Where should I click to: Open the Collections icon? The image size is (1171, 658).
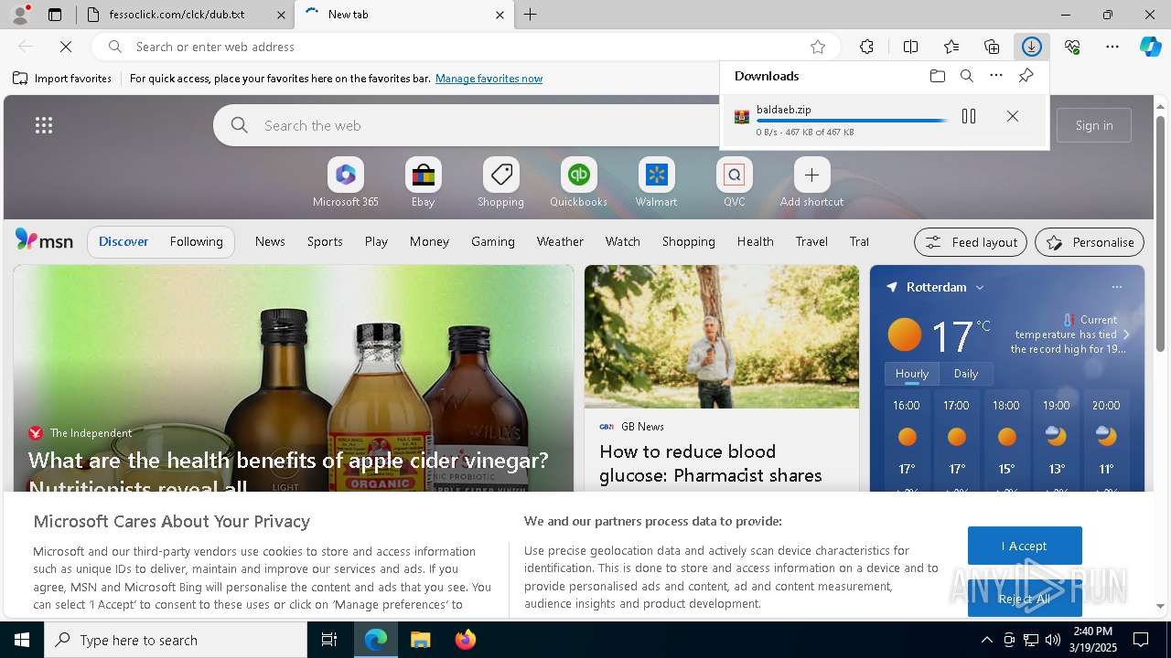[x=992, y=47]
